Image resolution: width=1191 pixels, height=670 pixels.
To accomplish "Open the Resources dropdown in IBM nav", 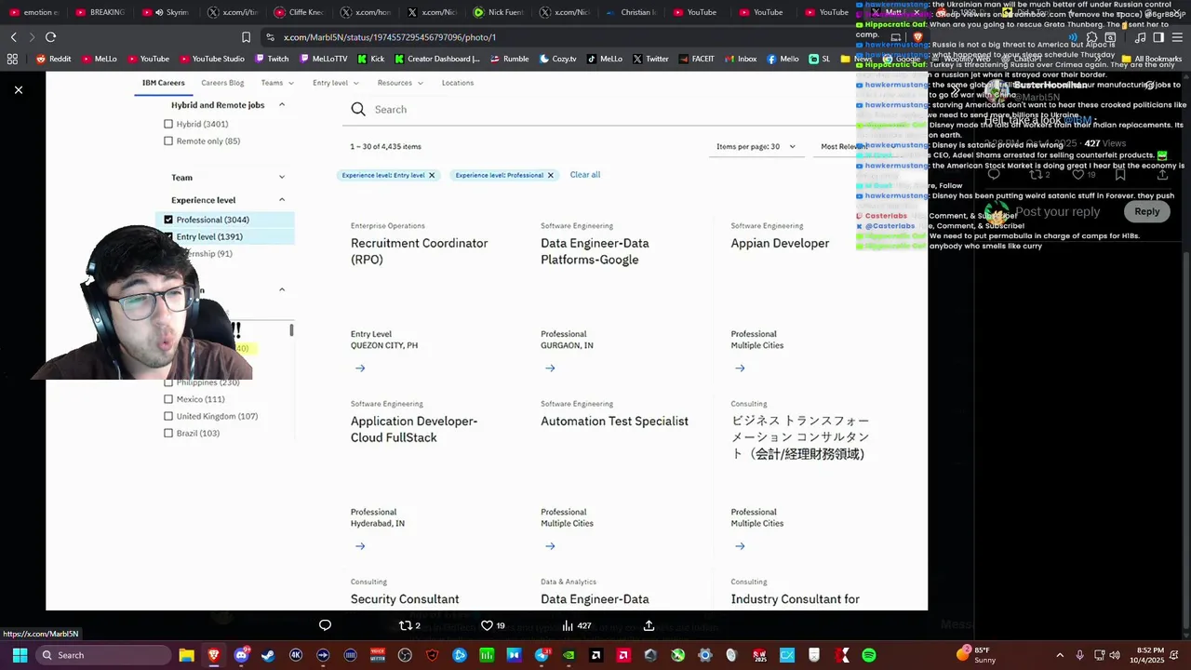I will pyautogui.click(x=400, y=83).
